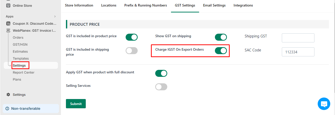The height and width of the screenshot is (115, 335).
Task: Turn on Selling Services switch
Action: pyautogui.click(x=161, y=87)
